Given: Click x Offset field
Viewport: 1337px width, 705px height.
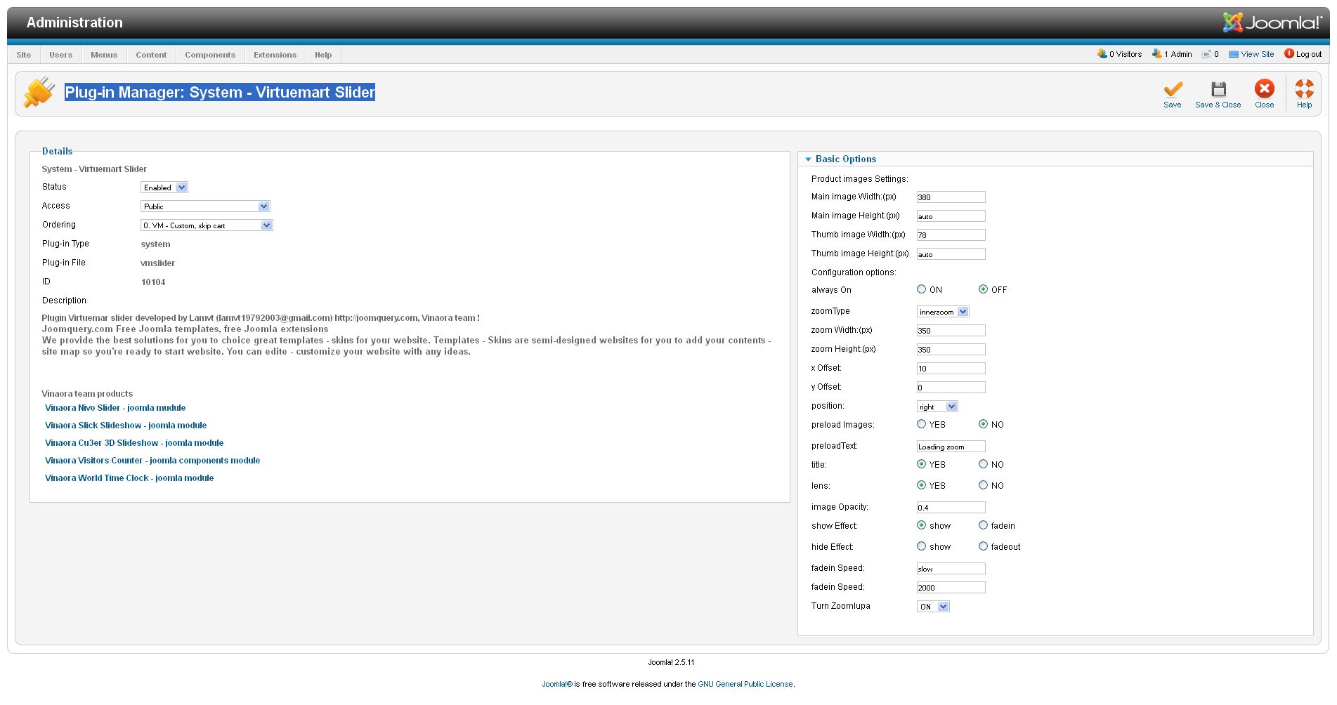Looking at the screenshot, I should 951,369.
